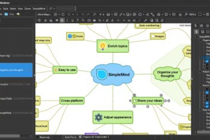The image size is (210, 140).
Task: Open dropdown arrow next to back chevron
Action: click(x=73, y=15)
